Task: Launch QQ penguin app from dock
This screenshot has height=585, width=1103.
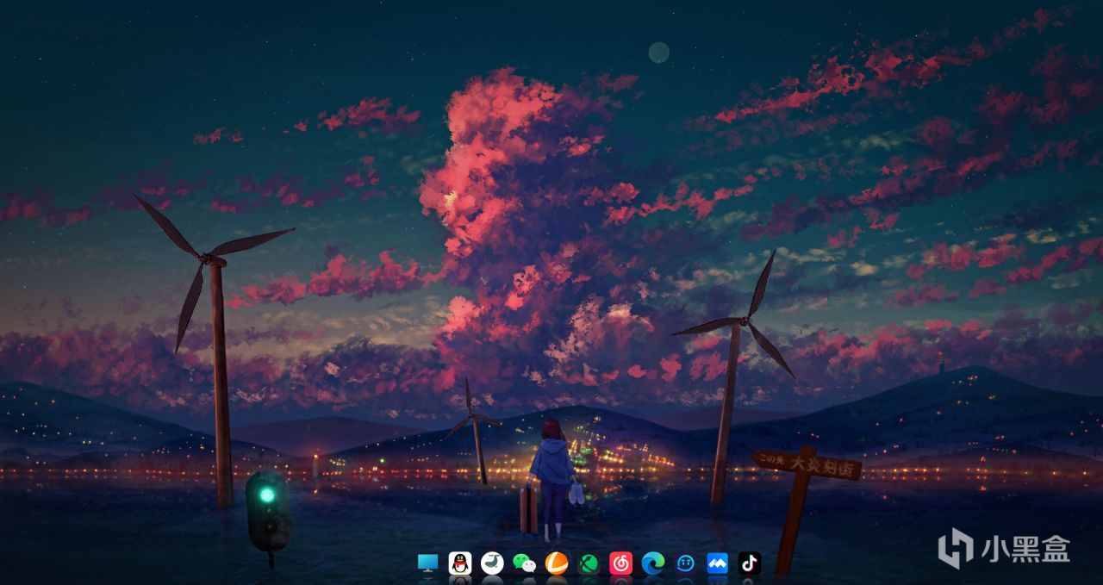Action: 460,563
